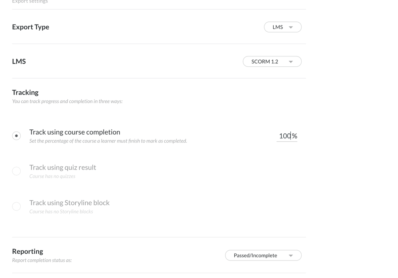Select the quiz result radio button

16,171
